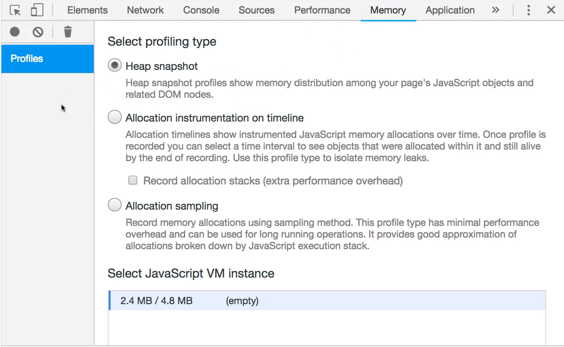
Task: Select Profiles in the left sidebar
Action: 47,59
